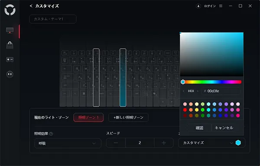Cancel color picking with キャンセル
This screenshot has height=166, width=260.
click(224, 128)
